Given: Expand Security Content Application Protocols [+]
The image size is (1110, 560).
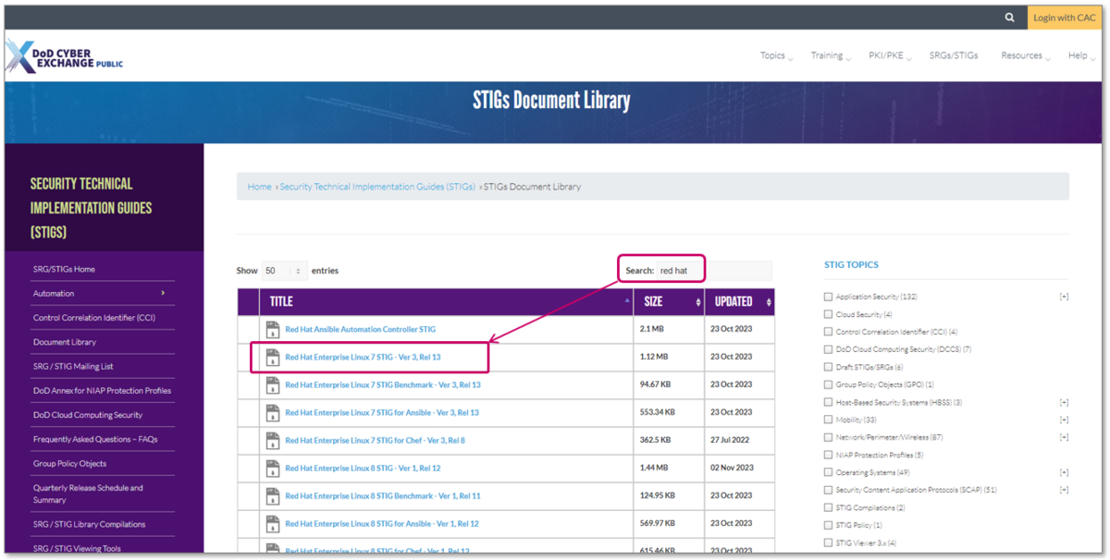Looking at the screenshot, I should coord(1064,490).
